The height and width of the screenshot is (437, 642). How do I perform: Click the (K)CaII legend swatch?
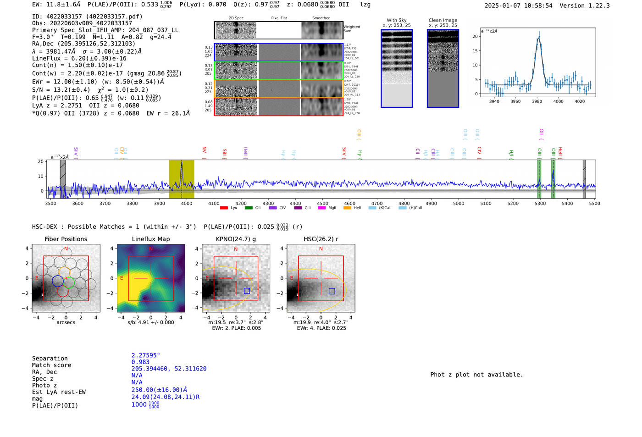(x=372, y=208)
